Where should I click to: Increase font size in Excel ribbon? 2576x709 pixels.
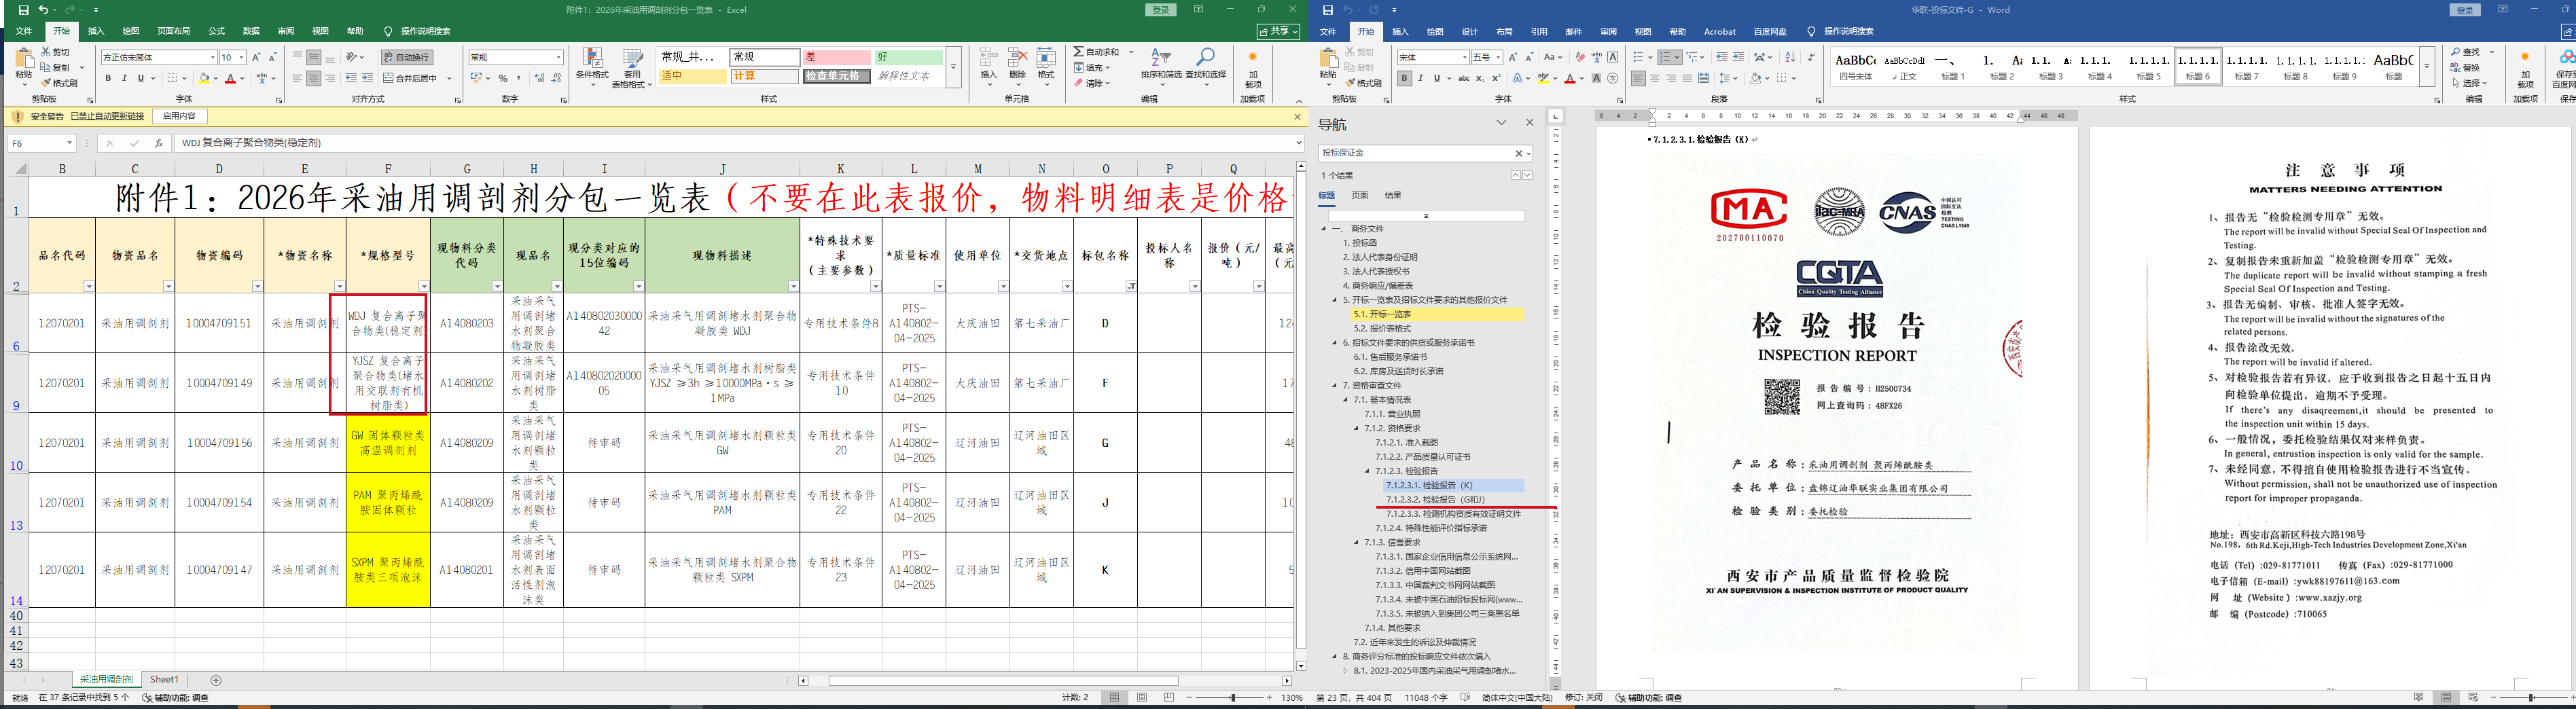tap(257, 57)
